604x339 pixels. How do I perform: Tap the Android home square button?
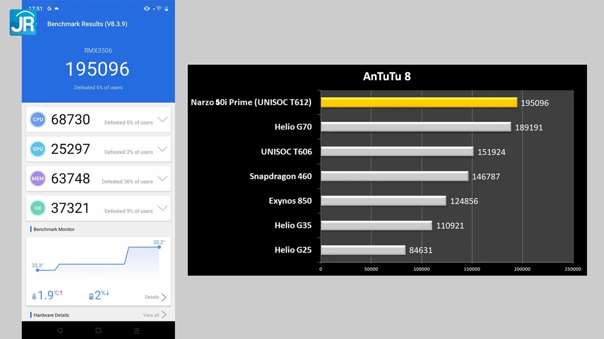[x=98, y=331]
